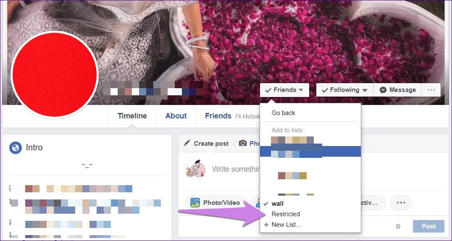
Task: Switch to the Timeline tab
Action: (x=132, y=116)
